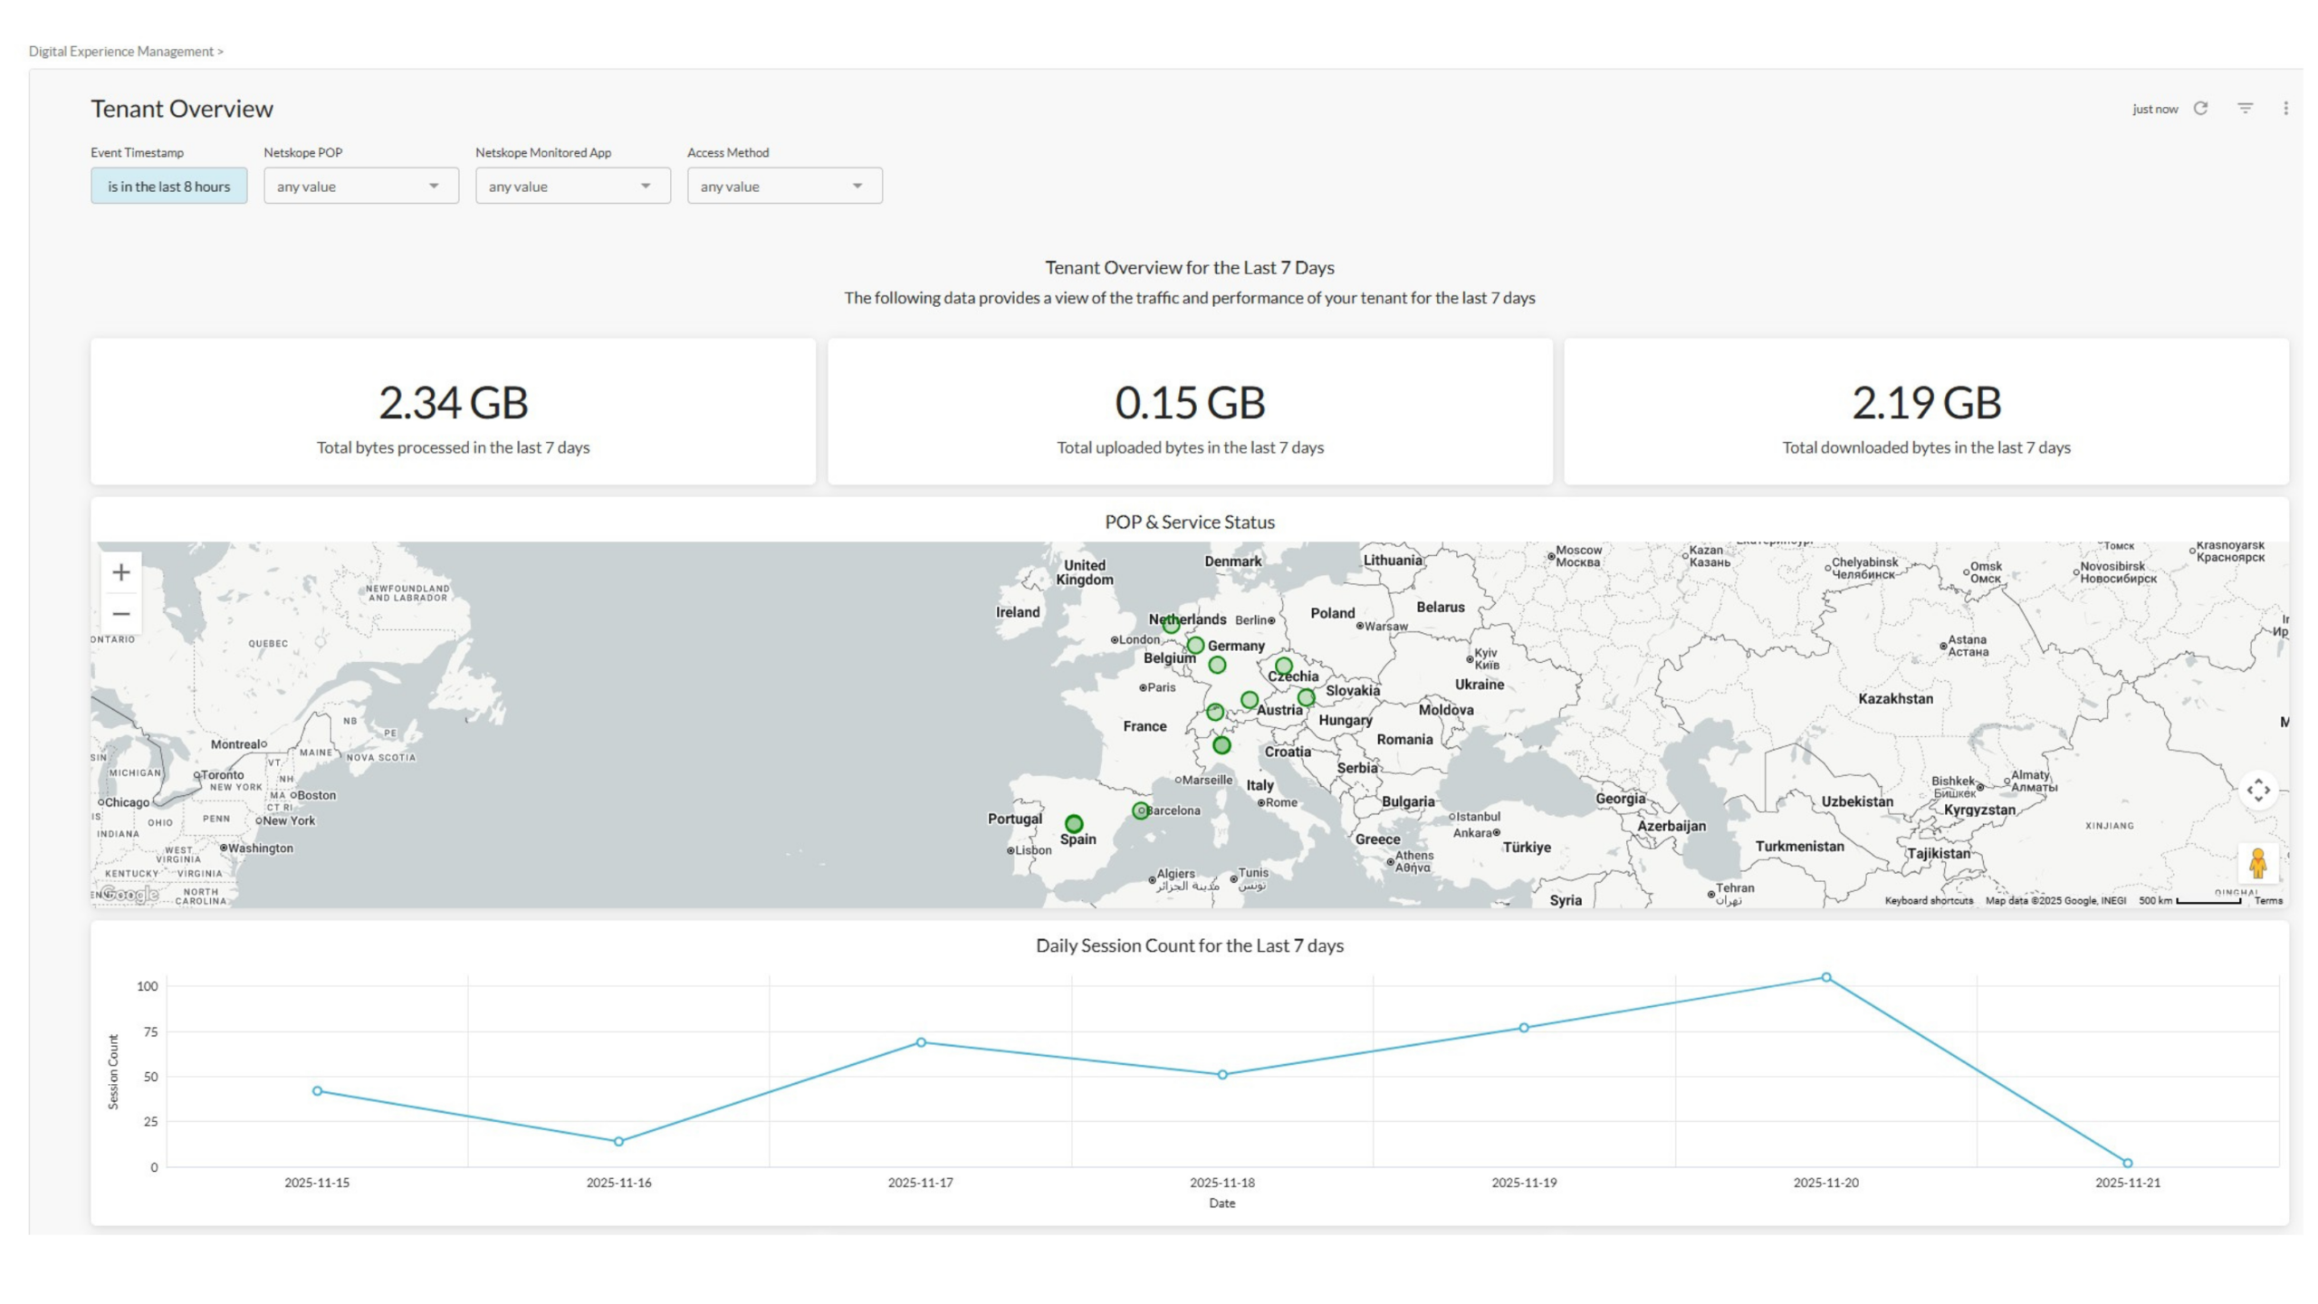Expand the Netskope Monitored App dropdown
Viewport: 2318px width, 1304px height.
pos(572,186)
